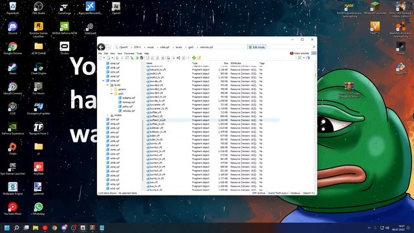Image resolution: width=414 pixels, height=233 pixels.
Task: Toggle preview pane icon at toolbar right
Action: 308,58
